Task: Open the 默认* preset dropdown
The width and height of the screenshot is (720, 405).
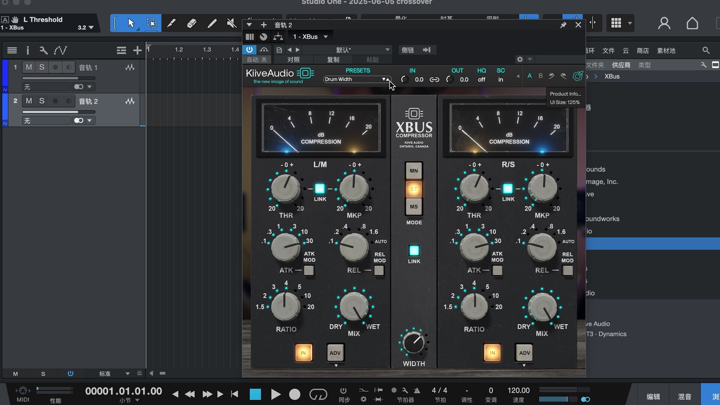Action: (x=346, y=50)
